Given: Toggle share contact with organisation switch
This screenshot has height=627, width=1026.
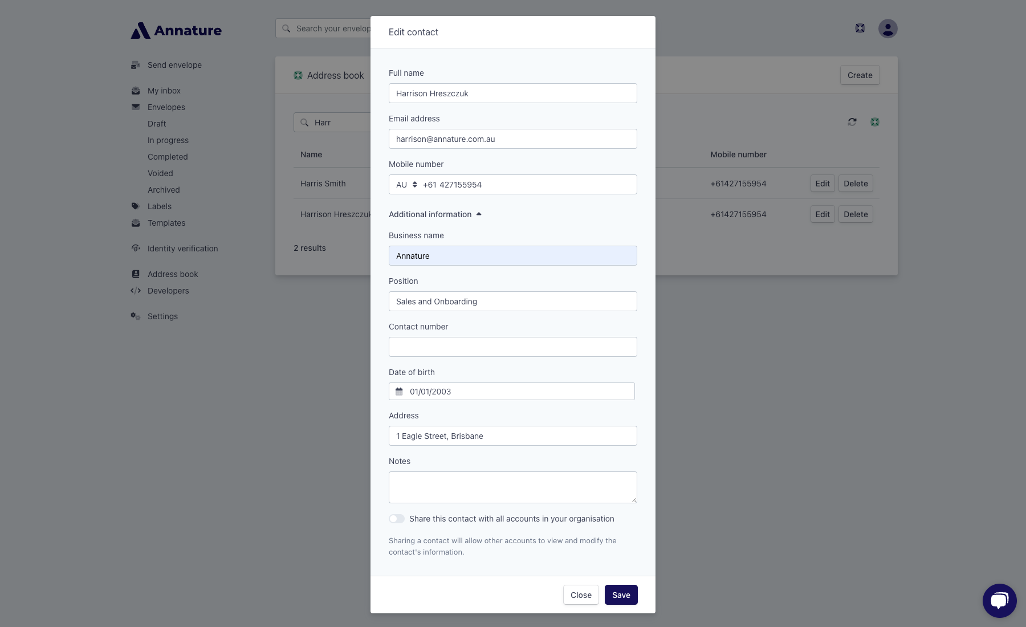Looking at the screenshot, I should (x=397, y=519).
